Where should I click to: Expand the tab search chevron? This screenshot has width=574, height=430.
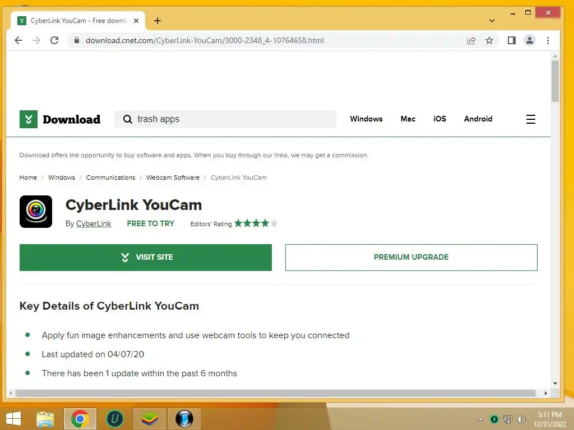[x=492, y=21]
